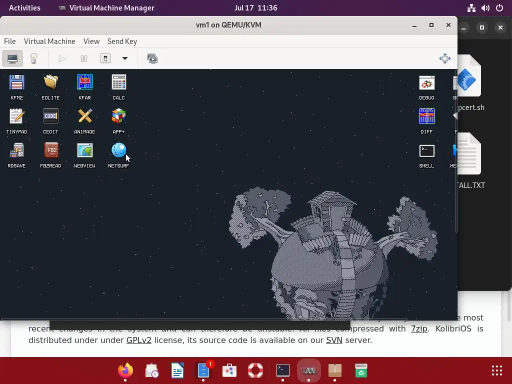Viewport: 512px width, 384px height.
Task: Open the mail client in the dock
Action: click(151, 370)
